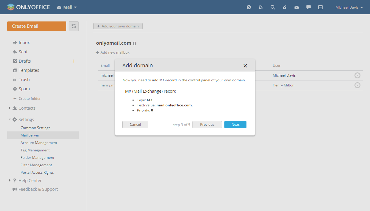Open Portal Access Rights settings

tap(37, 173)
